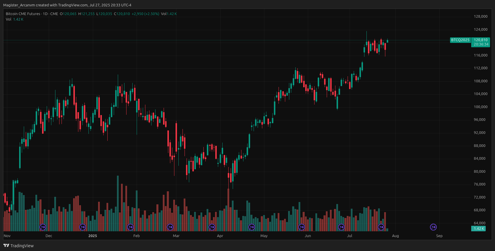Screen dimensions: 495x251
Task: Click the 104,000 price axis label
Action: pos(481,94)
